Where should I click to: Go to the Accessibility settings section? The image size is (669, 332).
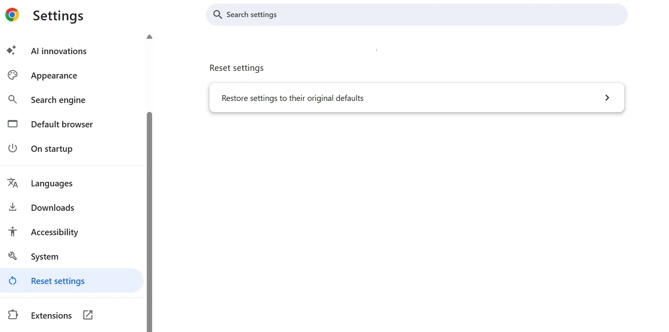point(54,232)
